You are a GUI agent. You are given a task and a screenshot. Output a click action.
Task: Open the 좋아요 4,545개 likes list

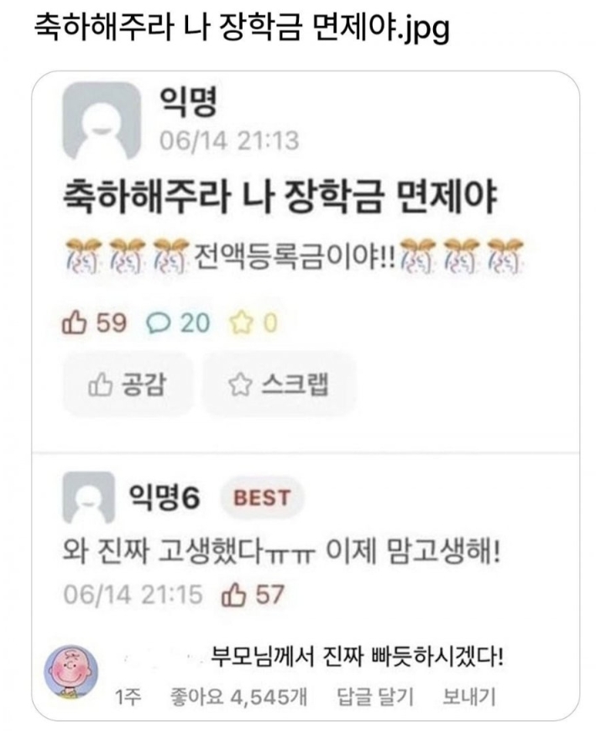pos(239,696)
